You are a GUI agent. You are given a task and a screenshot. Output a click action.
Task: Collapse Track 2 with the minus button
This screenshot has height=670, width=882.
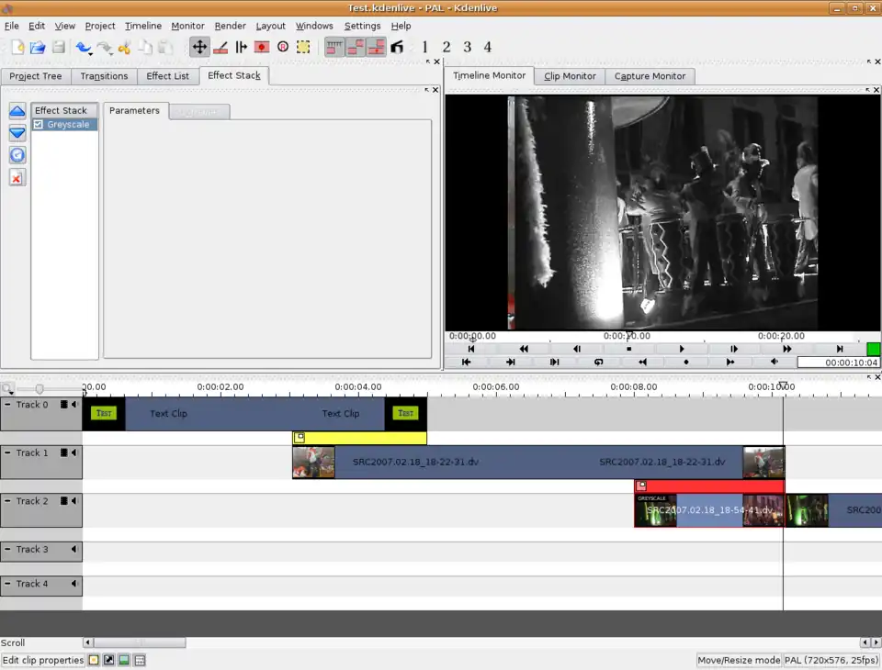coord(8,501)
